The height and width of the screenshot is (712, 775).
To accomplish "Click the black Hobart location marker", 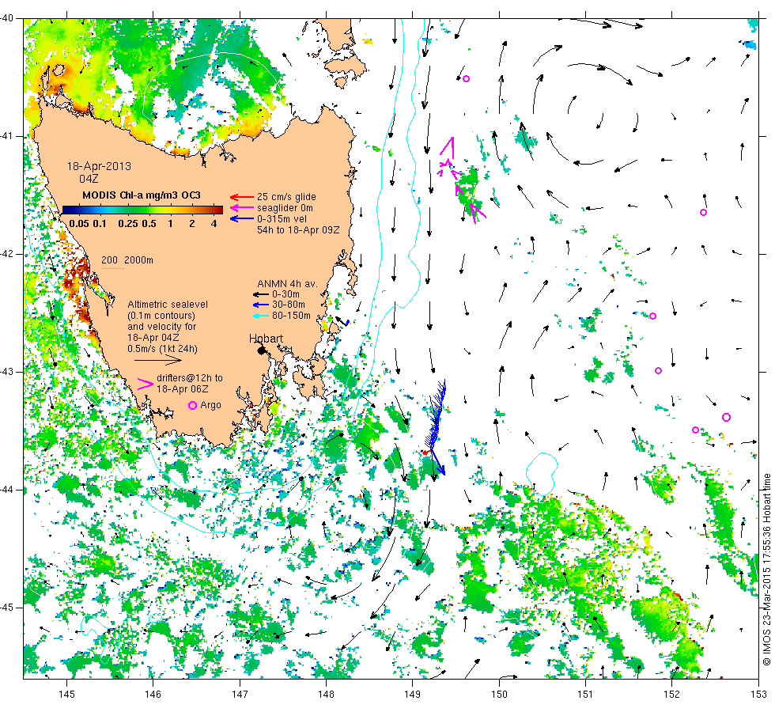I will (x=262, y=350).
